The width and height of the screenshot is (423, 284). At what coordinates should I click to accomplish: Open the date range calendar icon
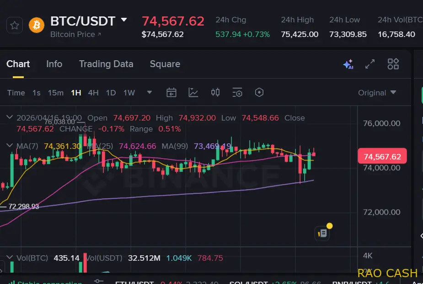click(x=171, y=92)
